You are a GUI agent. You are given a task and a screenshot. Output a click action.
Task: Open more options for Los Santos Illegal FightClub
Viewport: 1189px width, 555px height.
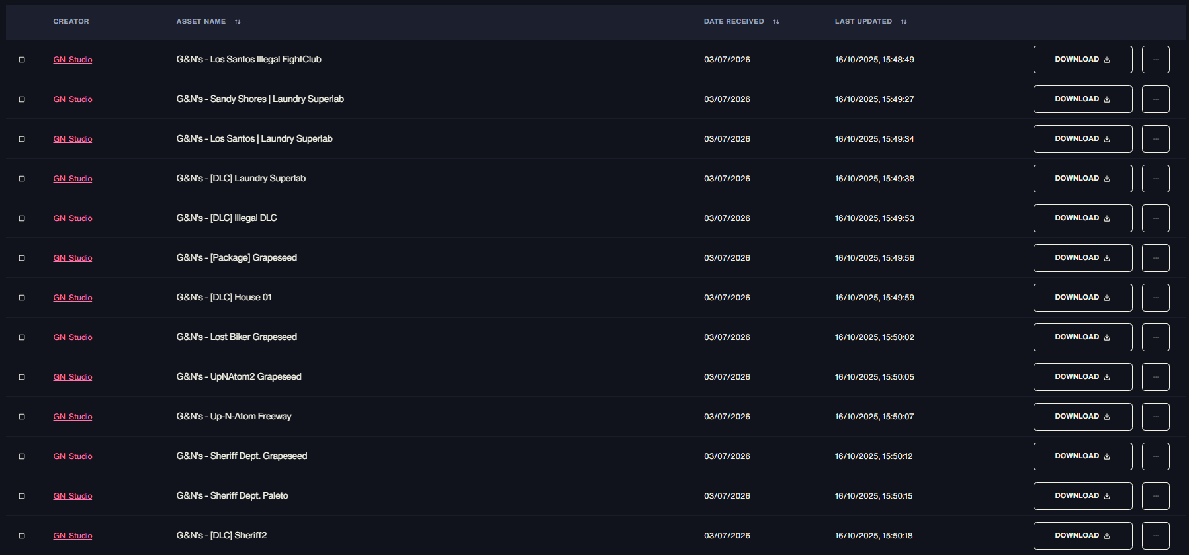[x=1156, y=60]
